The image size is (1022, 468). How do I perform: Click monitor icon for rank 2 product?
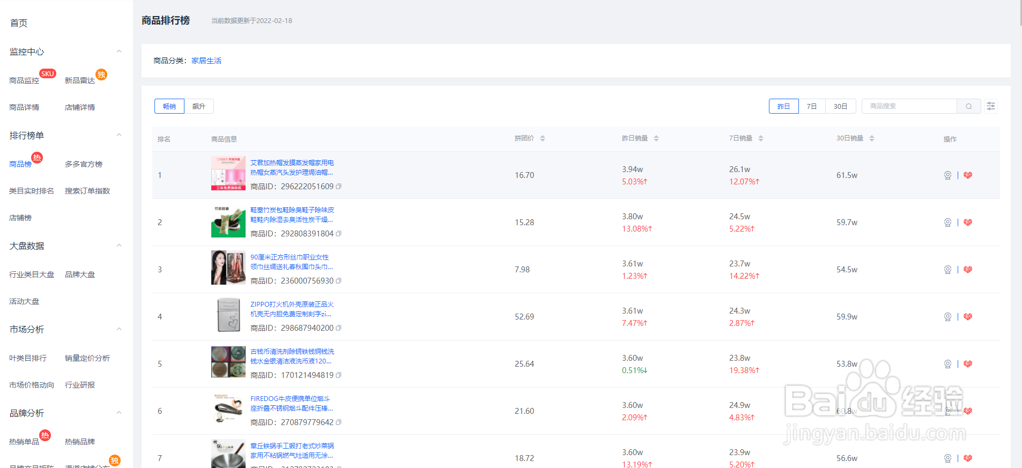pyautogui.click(x=947, y=222)
